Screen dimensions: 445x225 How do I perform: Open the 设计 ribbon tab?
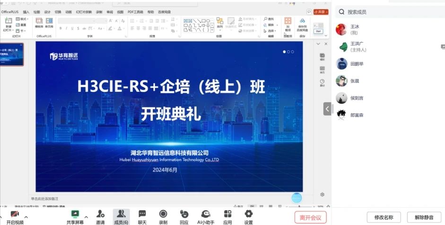(47, 12)
